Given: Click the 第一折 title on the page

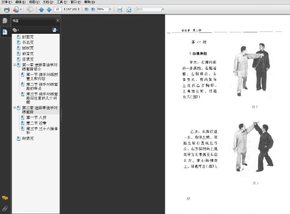Looking at the screenshot, I should pyautogui.click(x=199, y=42).
